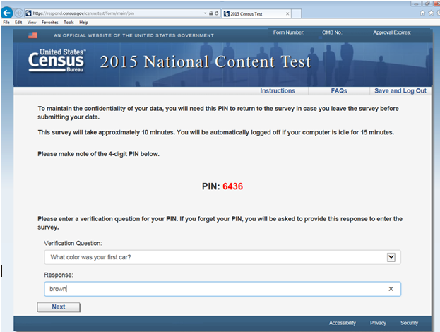The width and height of the screenshot is (440, 332).
Task: Open the Favorites menu
Action: point(49,22)
